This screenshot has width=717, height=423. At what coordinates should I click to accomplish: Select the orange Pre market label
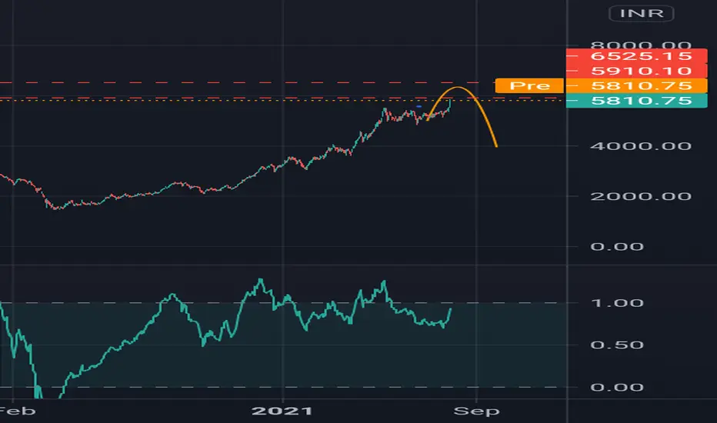pos(529,85)
